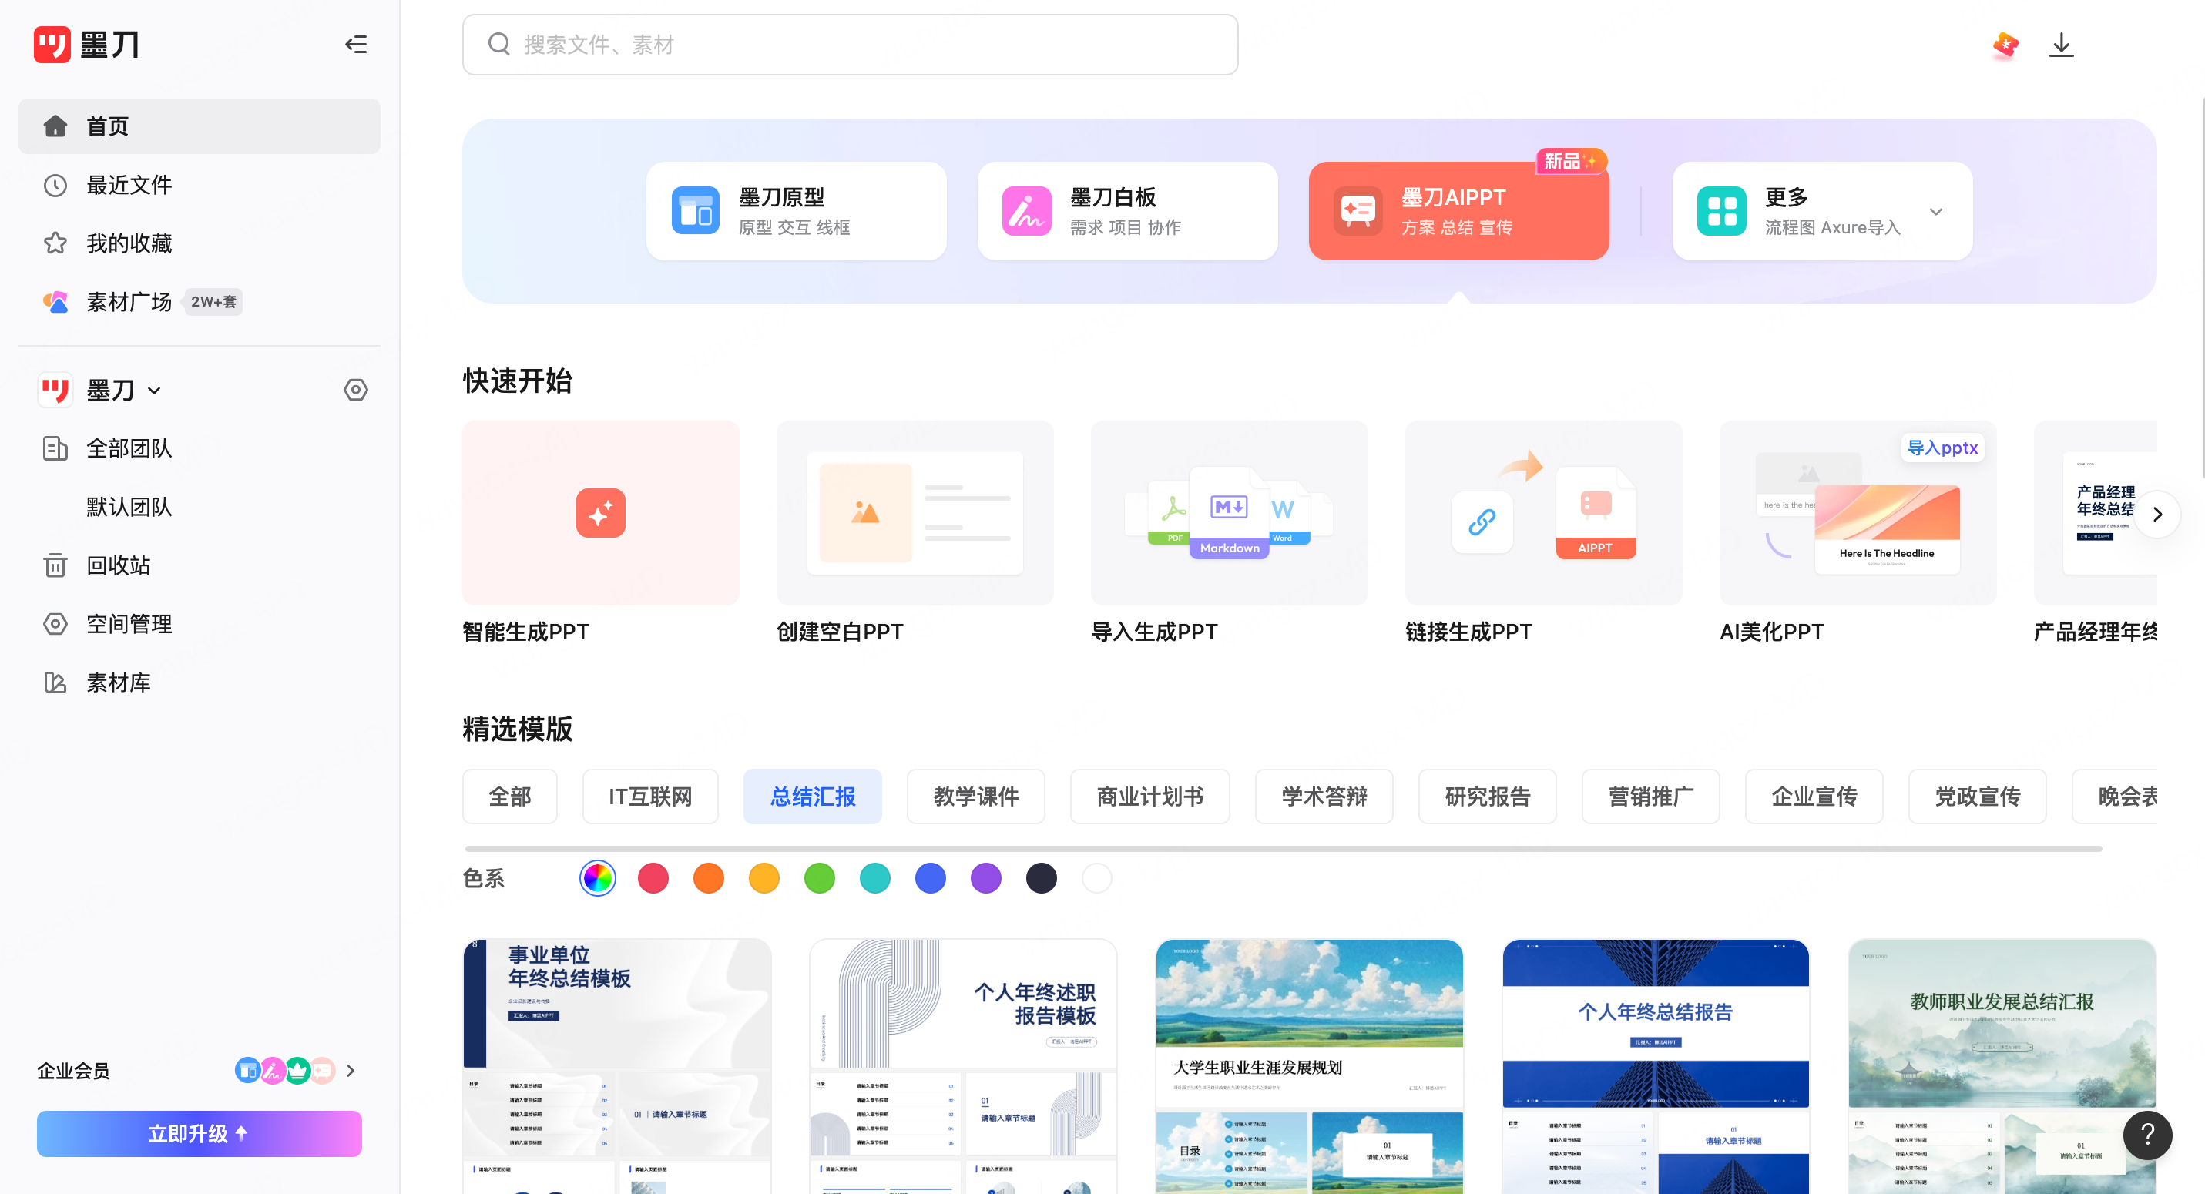
Task: Switch to the 商业计划书 template tab
Action: point(1149,796)
